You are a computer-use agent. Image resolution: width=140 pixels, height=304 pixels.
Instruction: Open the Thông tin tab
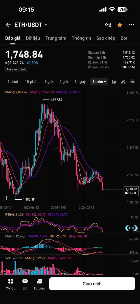coord(81,38)
